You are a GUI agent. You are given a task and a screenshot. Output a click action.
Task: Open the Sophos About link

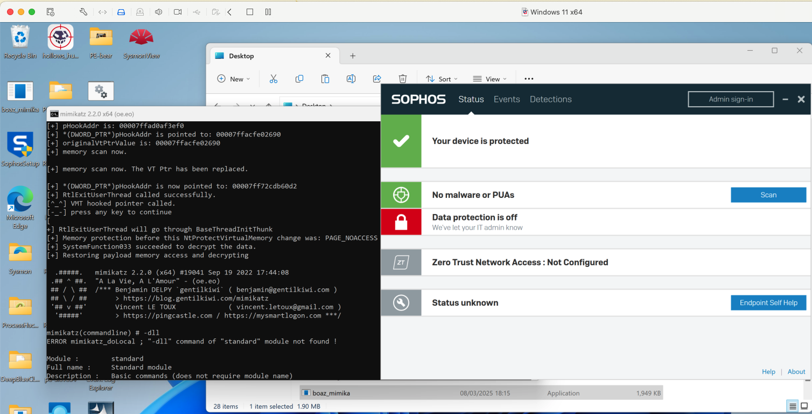click(x=796, y=371)
